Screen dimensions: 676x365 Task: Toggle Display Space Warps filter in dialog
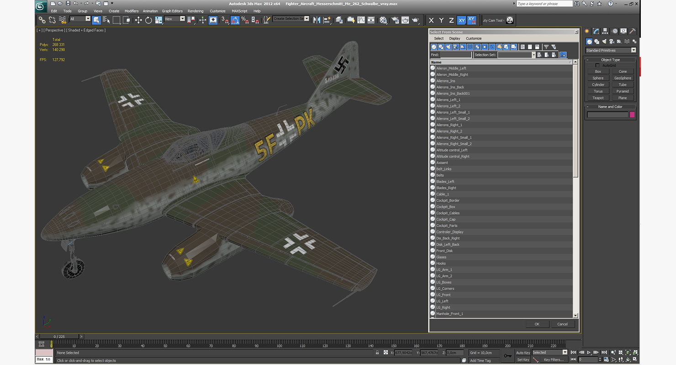470,47
